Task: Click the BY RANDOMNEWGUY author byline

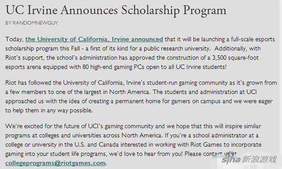Action: (x=32, y=23)
